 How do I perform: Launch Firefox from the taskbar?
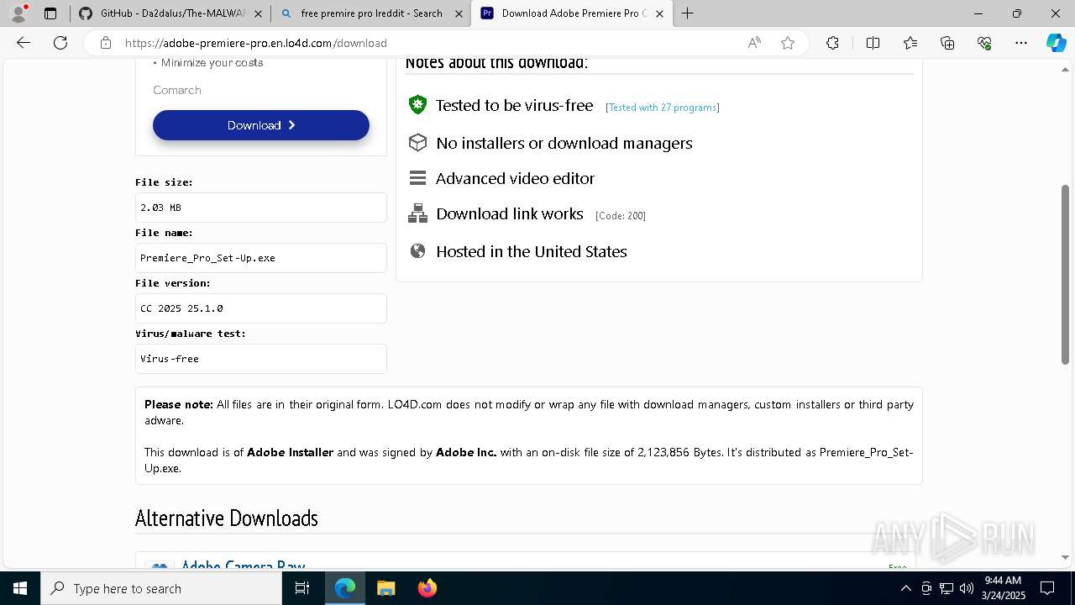coord(427,588)
